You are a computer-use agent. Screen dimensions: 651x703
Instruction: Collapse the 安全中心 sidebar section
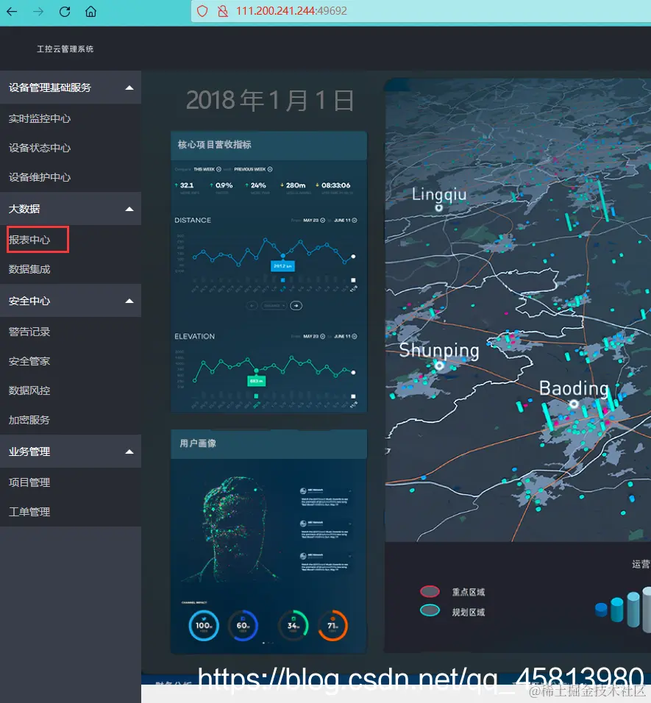(131, 300)
